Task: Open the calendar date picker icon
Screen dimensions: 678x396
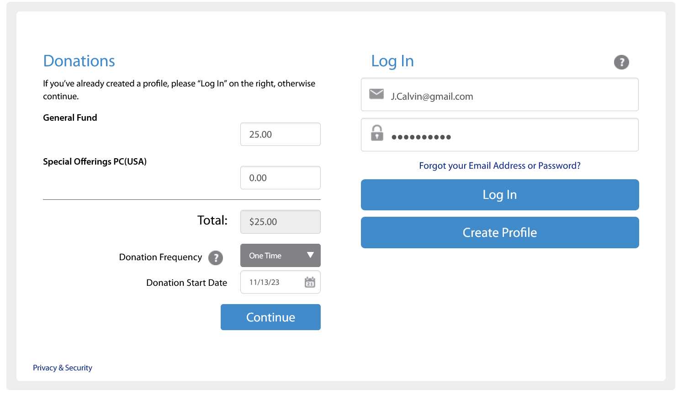Action: click(310, 282)
